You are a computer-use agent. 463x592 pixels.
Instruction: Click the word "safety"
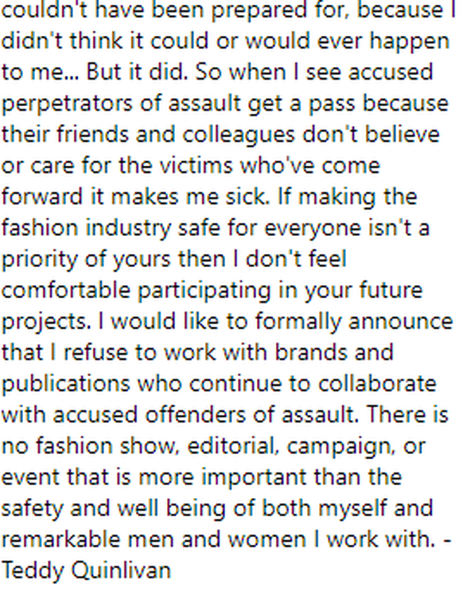pos(32,508)
